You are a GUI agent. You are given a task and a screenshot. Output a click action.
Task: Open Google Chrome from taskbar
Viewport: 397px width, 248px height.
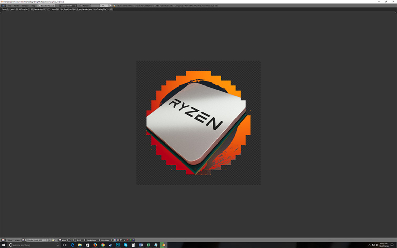pos(103,245)
